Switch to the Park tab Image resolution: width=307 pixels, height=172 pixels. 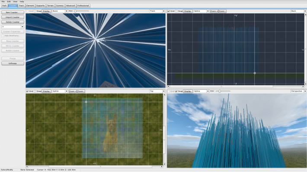point(4,6)
